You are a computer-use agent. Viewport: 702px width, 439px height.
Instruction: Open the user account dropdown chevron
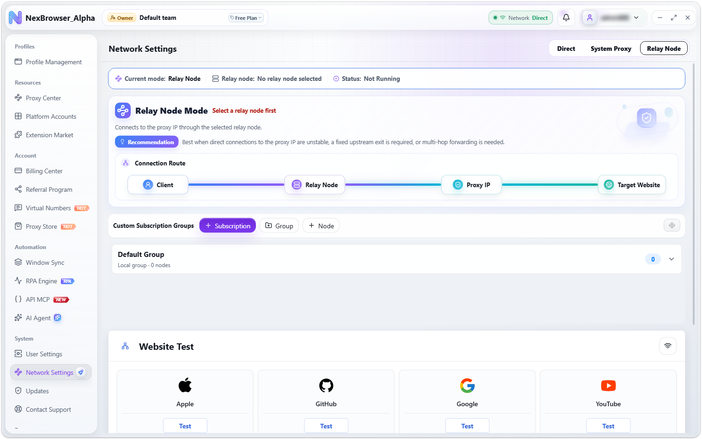tap(636, 18)
